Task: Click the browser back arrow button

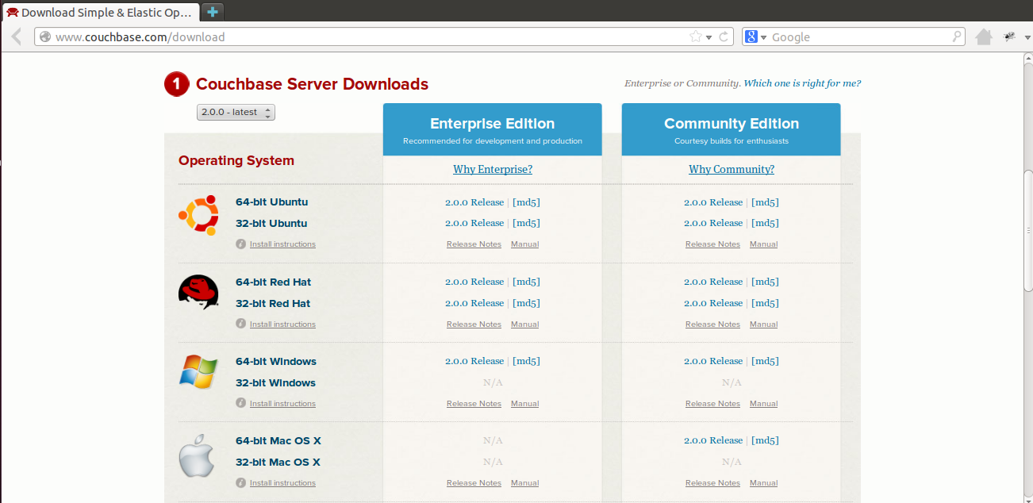Action: pyautogui.click(x=16, y=36)
